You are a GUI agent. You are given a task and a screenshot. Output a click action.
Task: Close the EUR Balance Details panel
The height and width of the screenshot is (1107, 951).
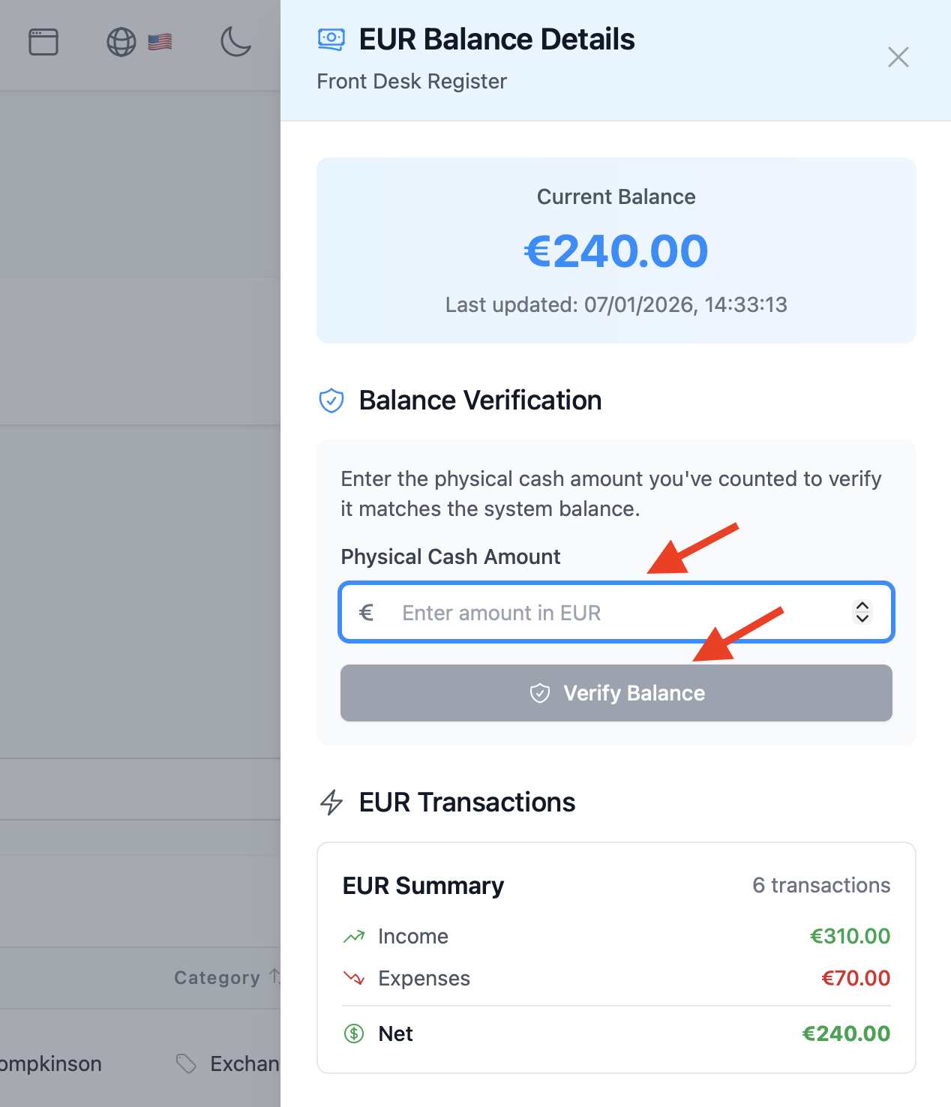tap(898, 57)
